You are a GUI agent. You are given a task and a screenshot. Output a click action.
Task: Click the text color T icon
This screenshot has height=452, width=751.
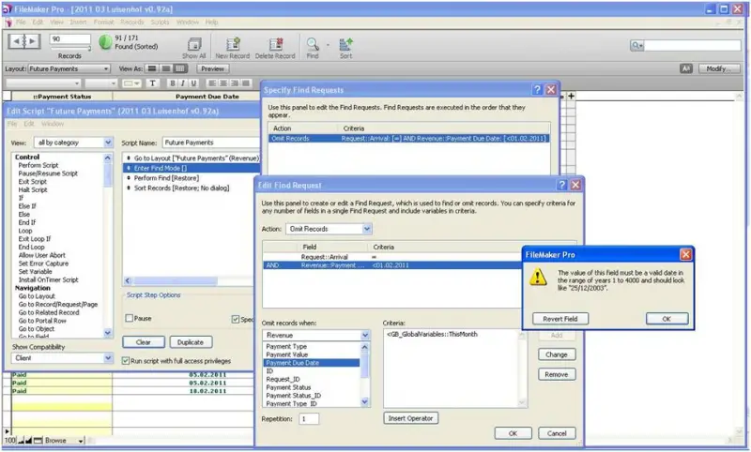[152, 83]
